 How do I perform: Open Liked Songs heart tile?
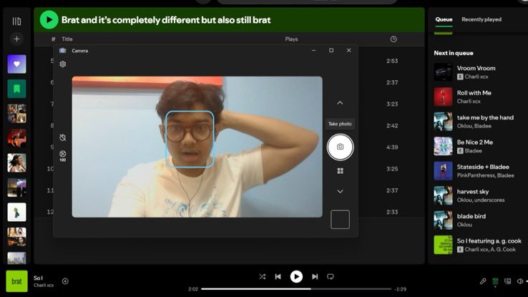pos(16,64)
